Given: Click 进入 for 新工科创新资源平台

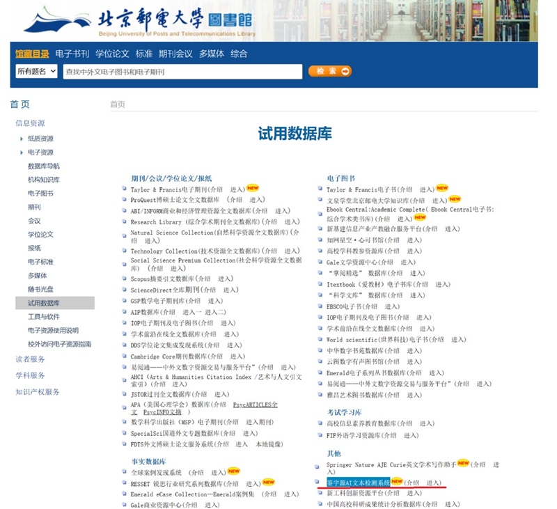Looking at the screenshot, I should click(414, 493).
